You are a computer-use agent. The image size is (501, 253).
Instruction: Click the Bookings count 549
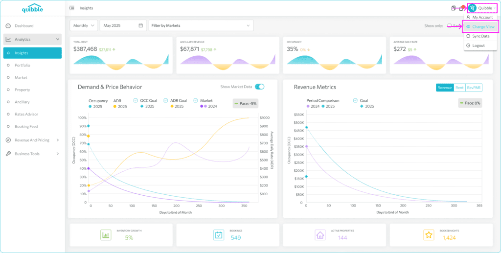pos(236,238)
